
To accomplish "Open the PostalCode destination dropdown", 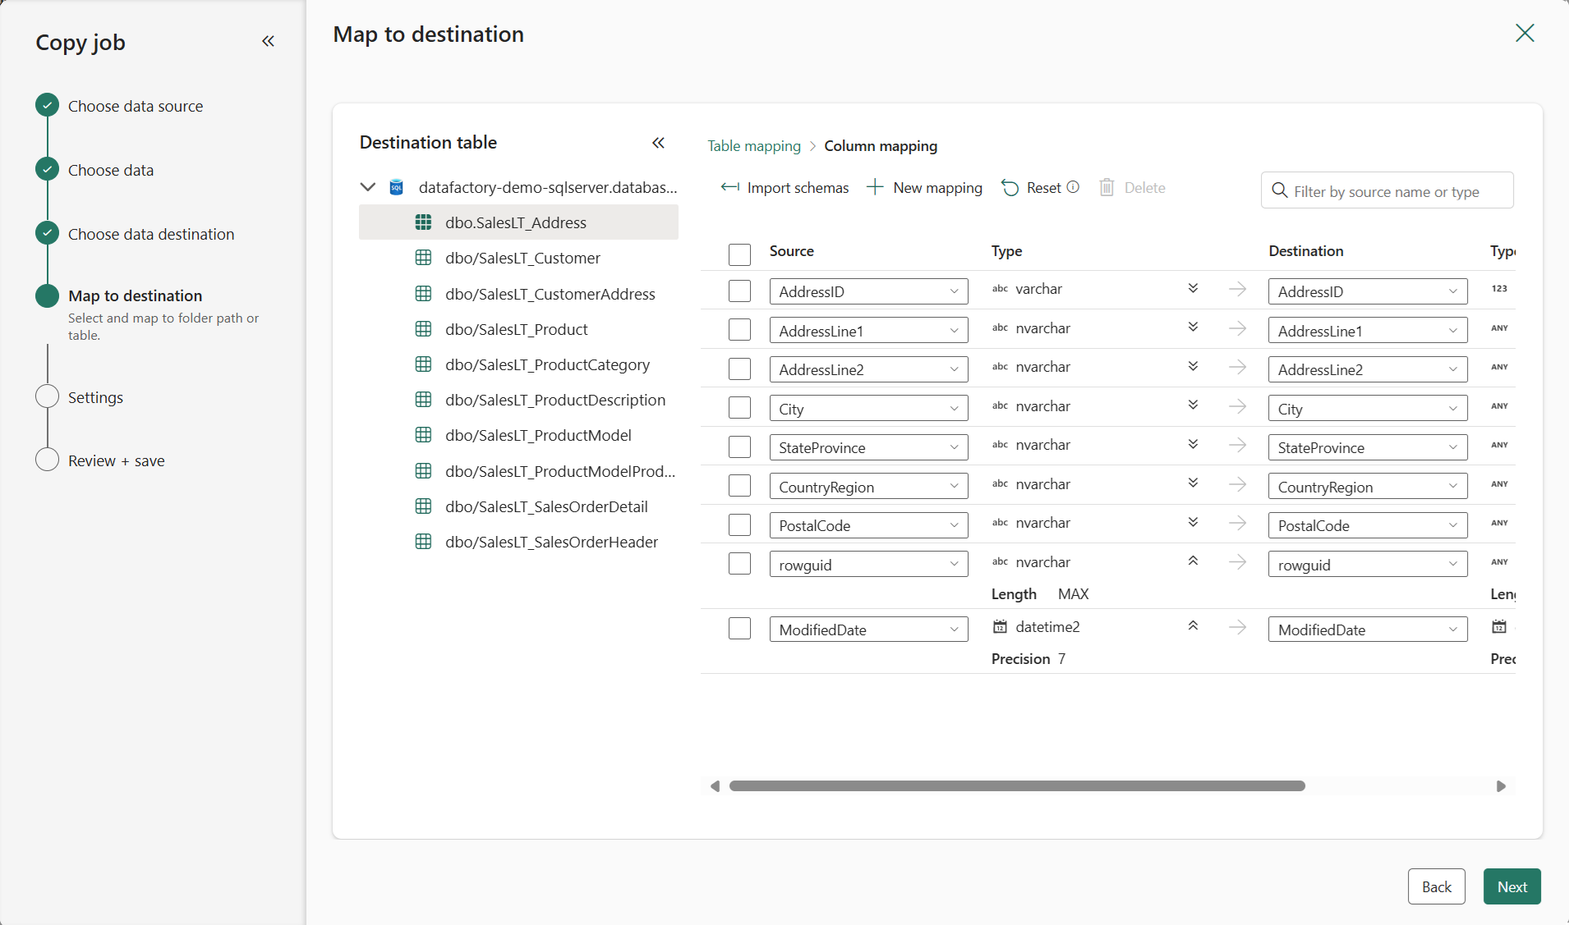I will [1367, 525].
